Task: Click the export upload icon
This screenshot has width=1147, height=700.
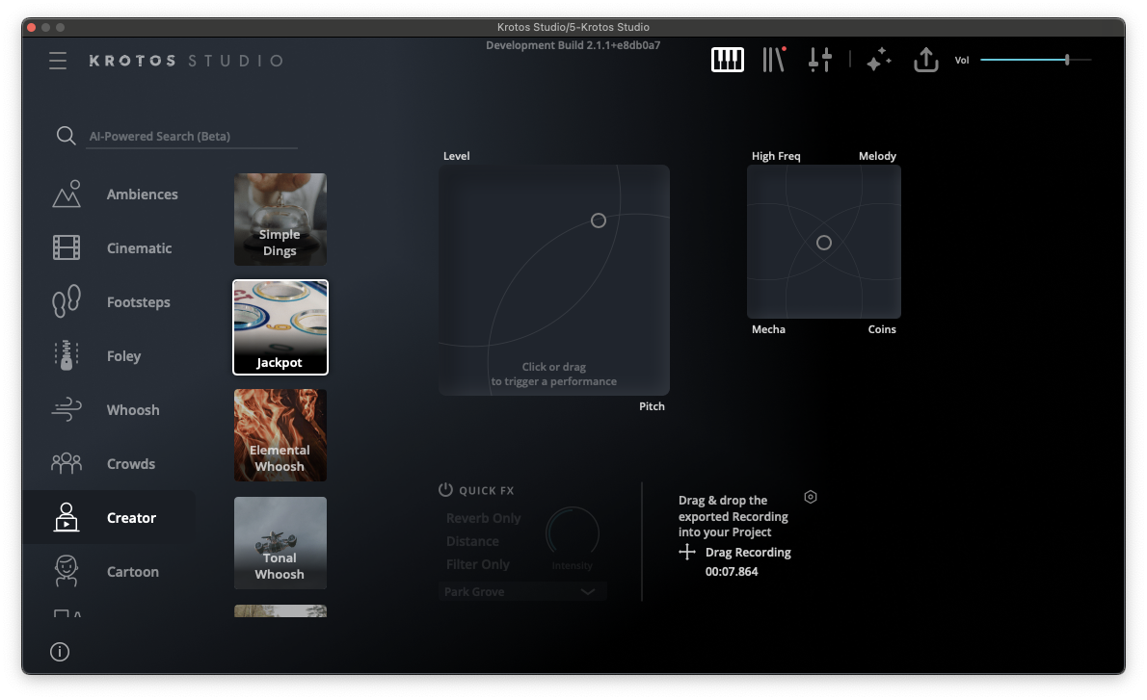Action: tap(926, 60)
